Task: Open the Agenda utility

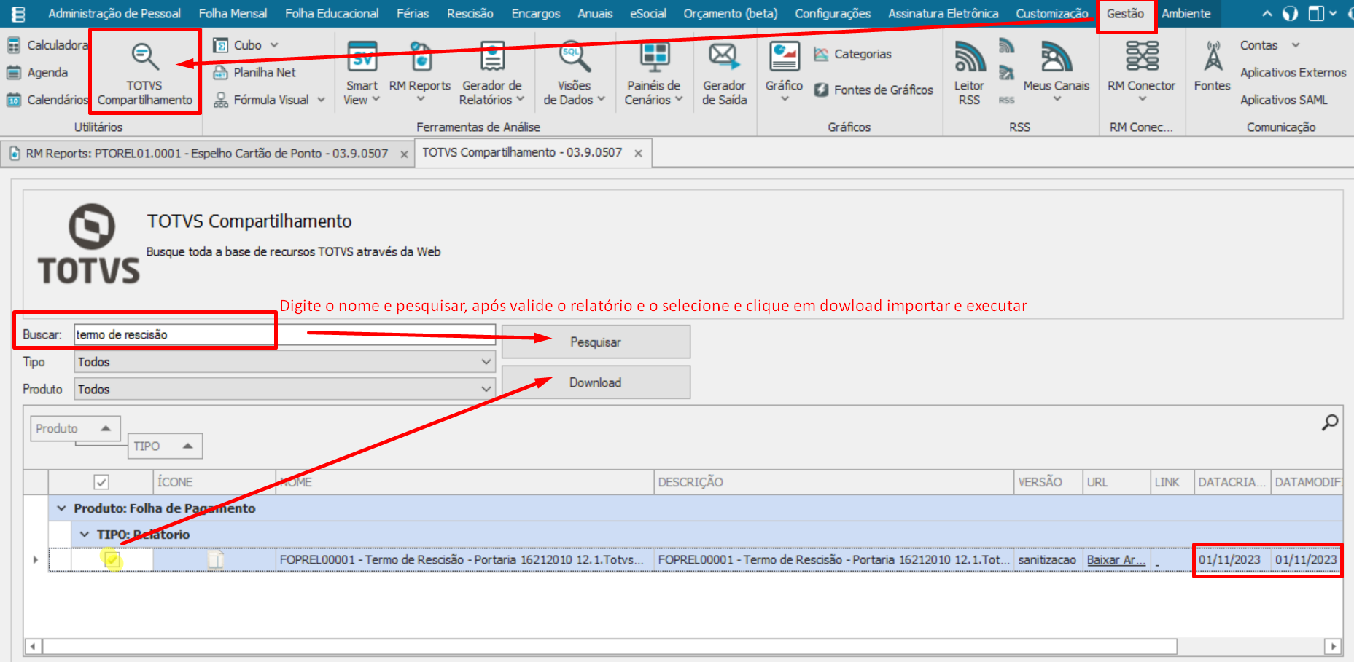Action: (x=38, y=72)
